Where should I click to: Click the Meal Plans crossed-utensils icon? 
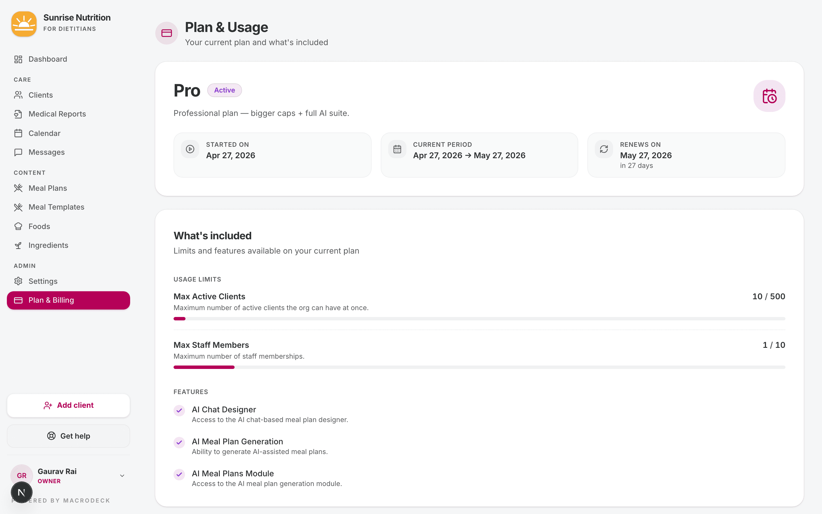tap(19, 188)
